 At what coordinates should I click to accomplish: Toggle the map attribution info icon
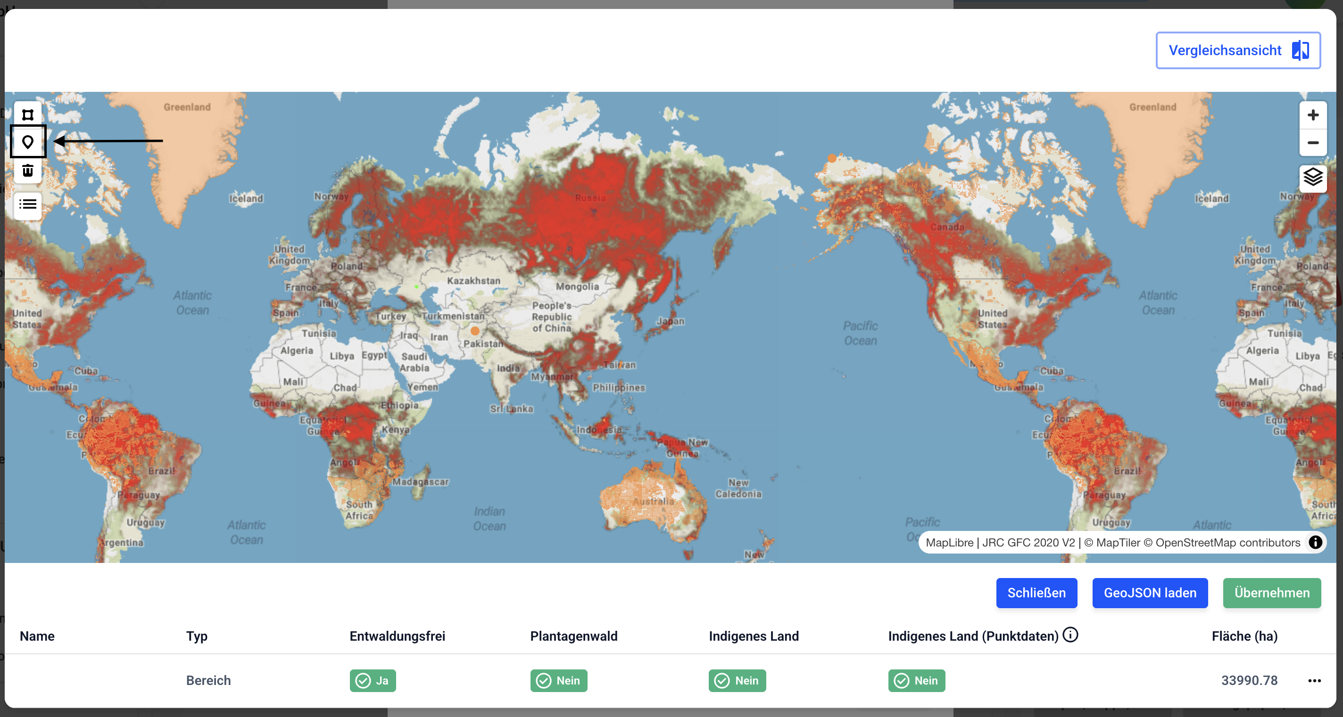(1315, 542)
